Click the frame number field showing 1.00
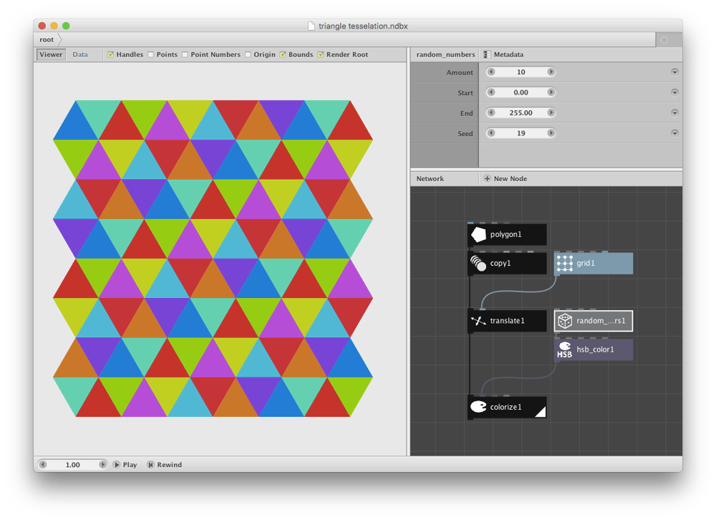 [x=72, y=465]
